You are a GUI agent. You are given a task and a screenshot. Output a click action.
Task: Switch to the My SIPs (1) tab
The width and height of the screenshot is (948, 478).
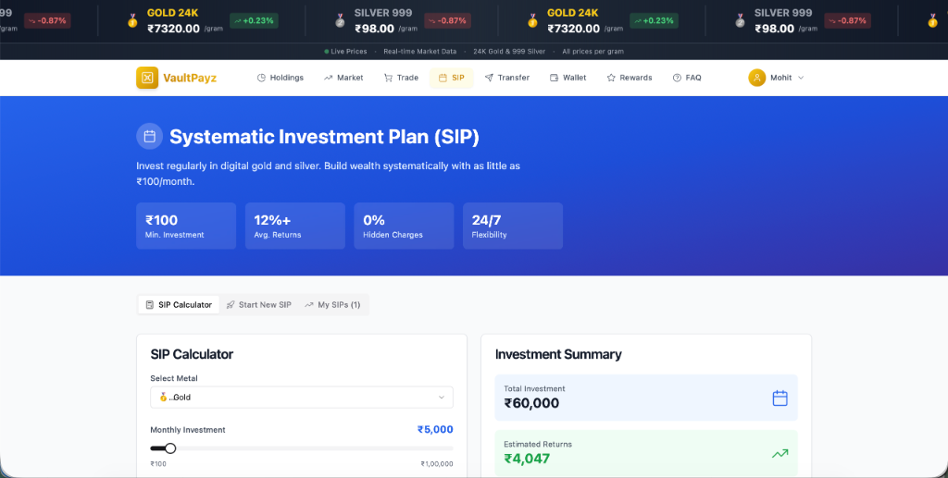coord(332,305)
